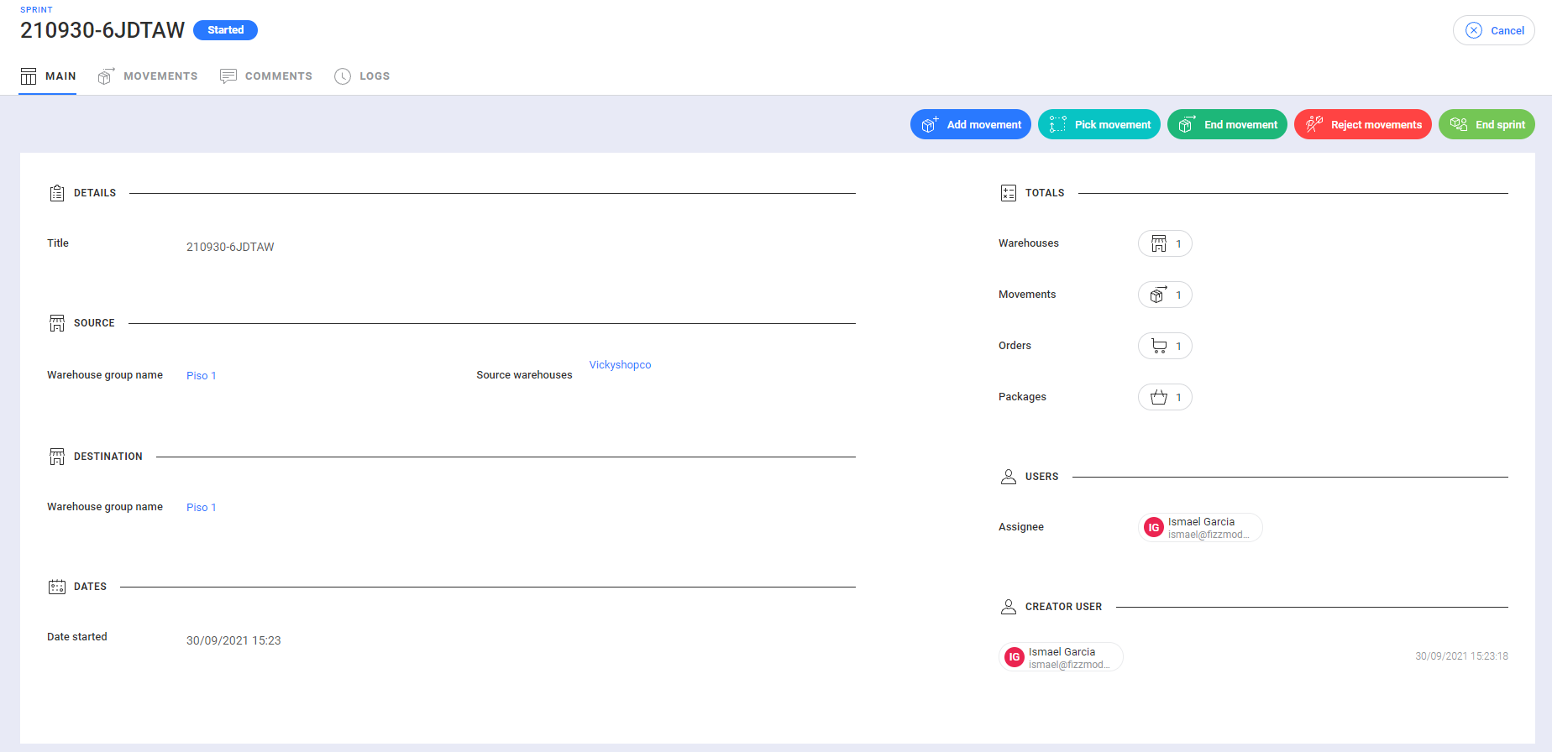Click the Add movement button
This screenshot has width=1552, height=752.
(971, 124)
